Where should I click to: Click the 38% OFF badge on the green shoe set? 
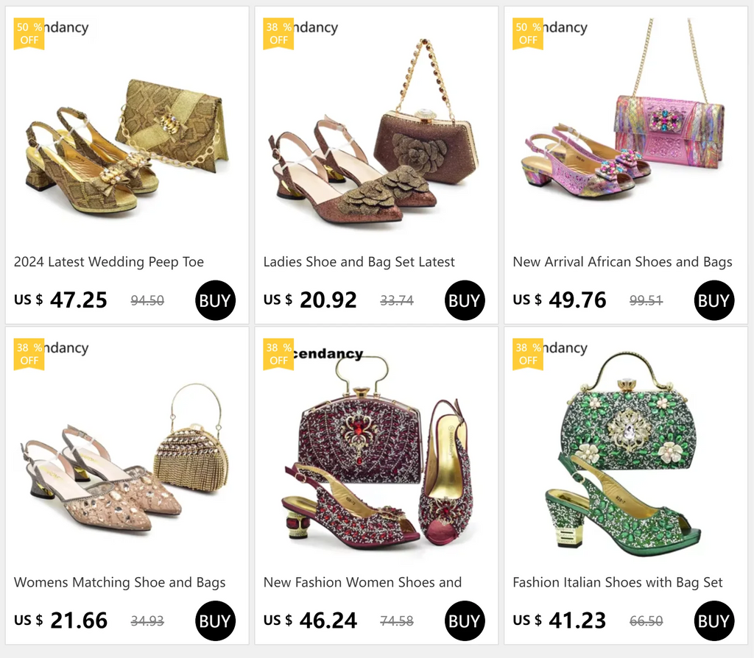tap(528, 354)
